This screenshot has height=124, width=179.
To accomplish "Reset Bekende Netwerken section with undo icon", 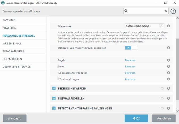I will [x=162, y=88].
